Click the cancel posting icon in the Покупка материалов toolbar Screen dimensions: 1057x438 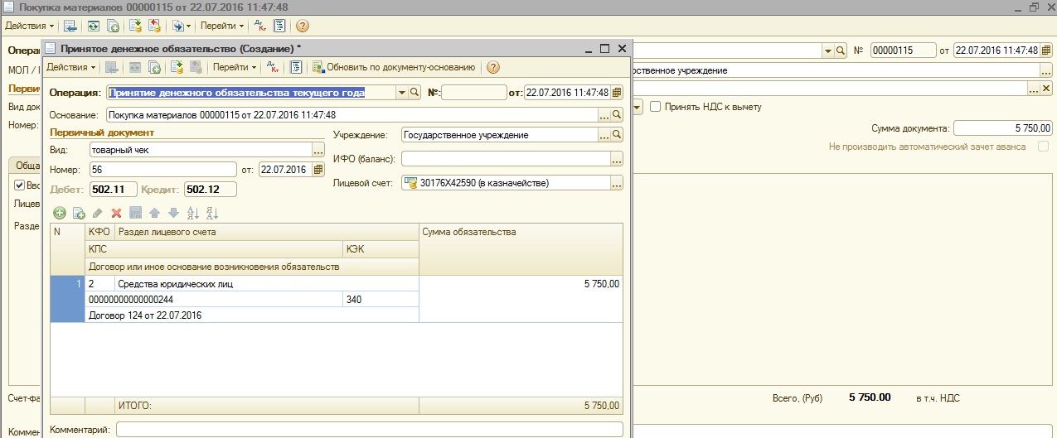point(153,26)
